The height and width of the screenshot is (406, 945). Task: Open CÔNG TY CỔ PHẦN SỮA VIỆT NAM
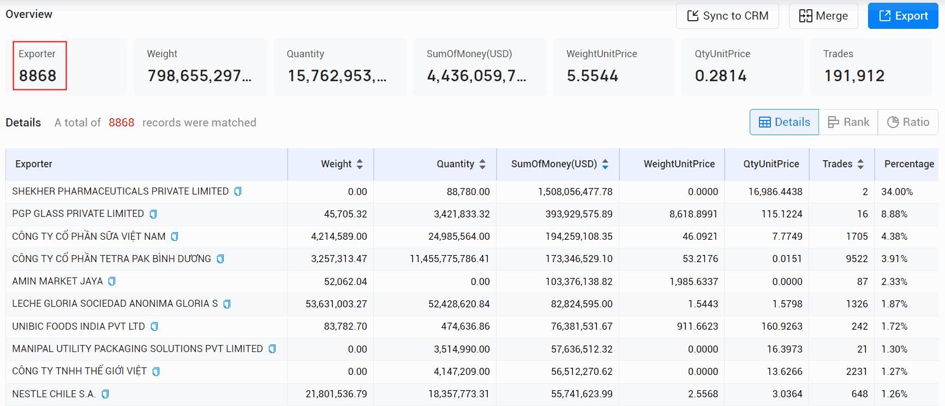tap(89, 237)
